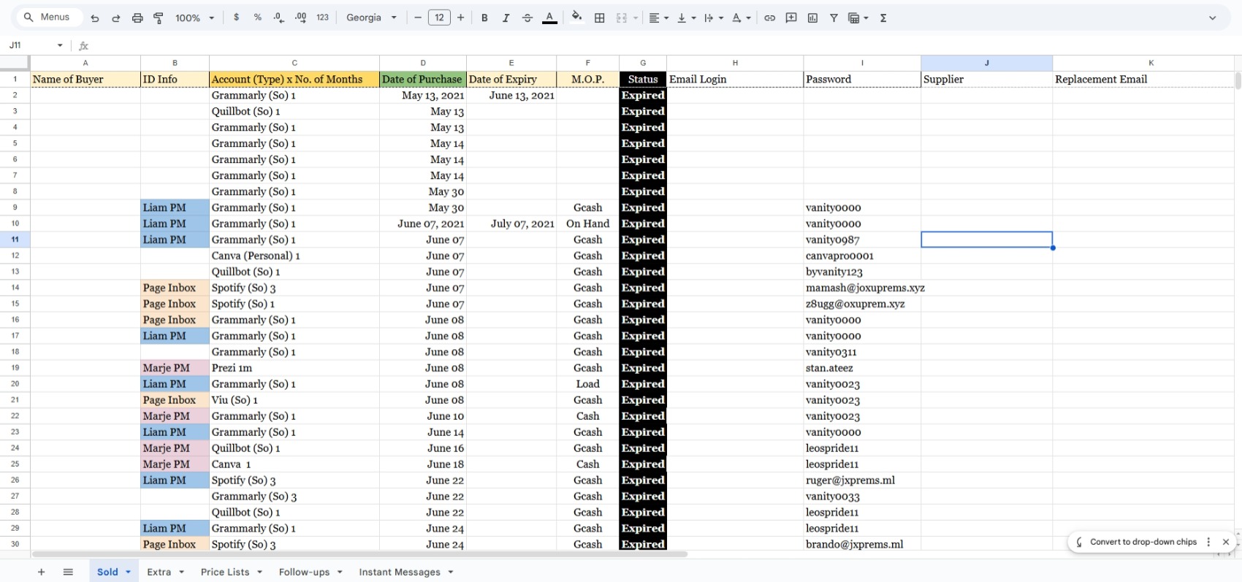The height and width of the screenshot is (582, 1242).
Task: Open filter views dropdown
Action: click(858, 18)
